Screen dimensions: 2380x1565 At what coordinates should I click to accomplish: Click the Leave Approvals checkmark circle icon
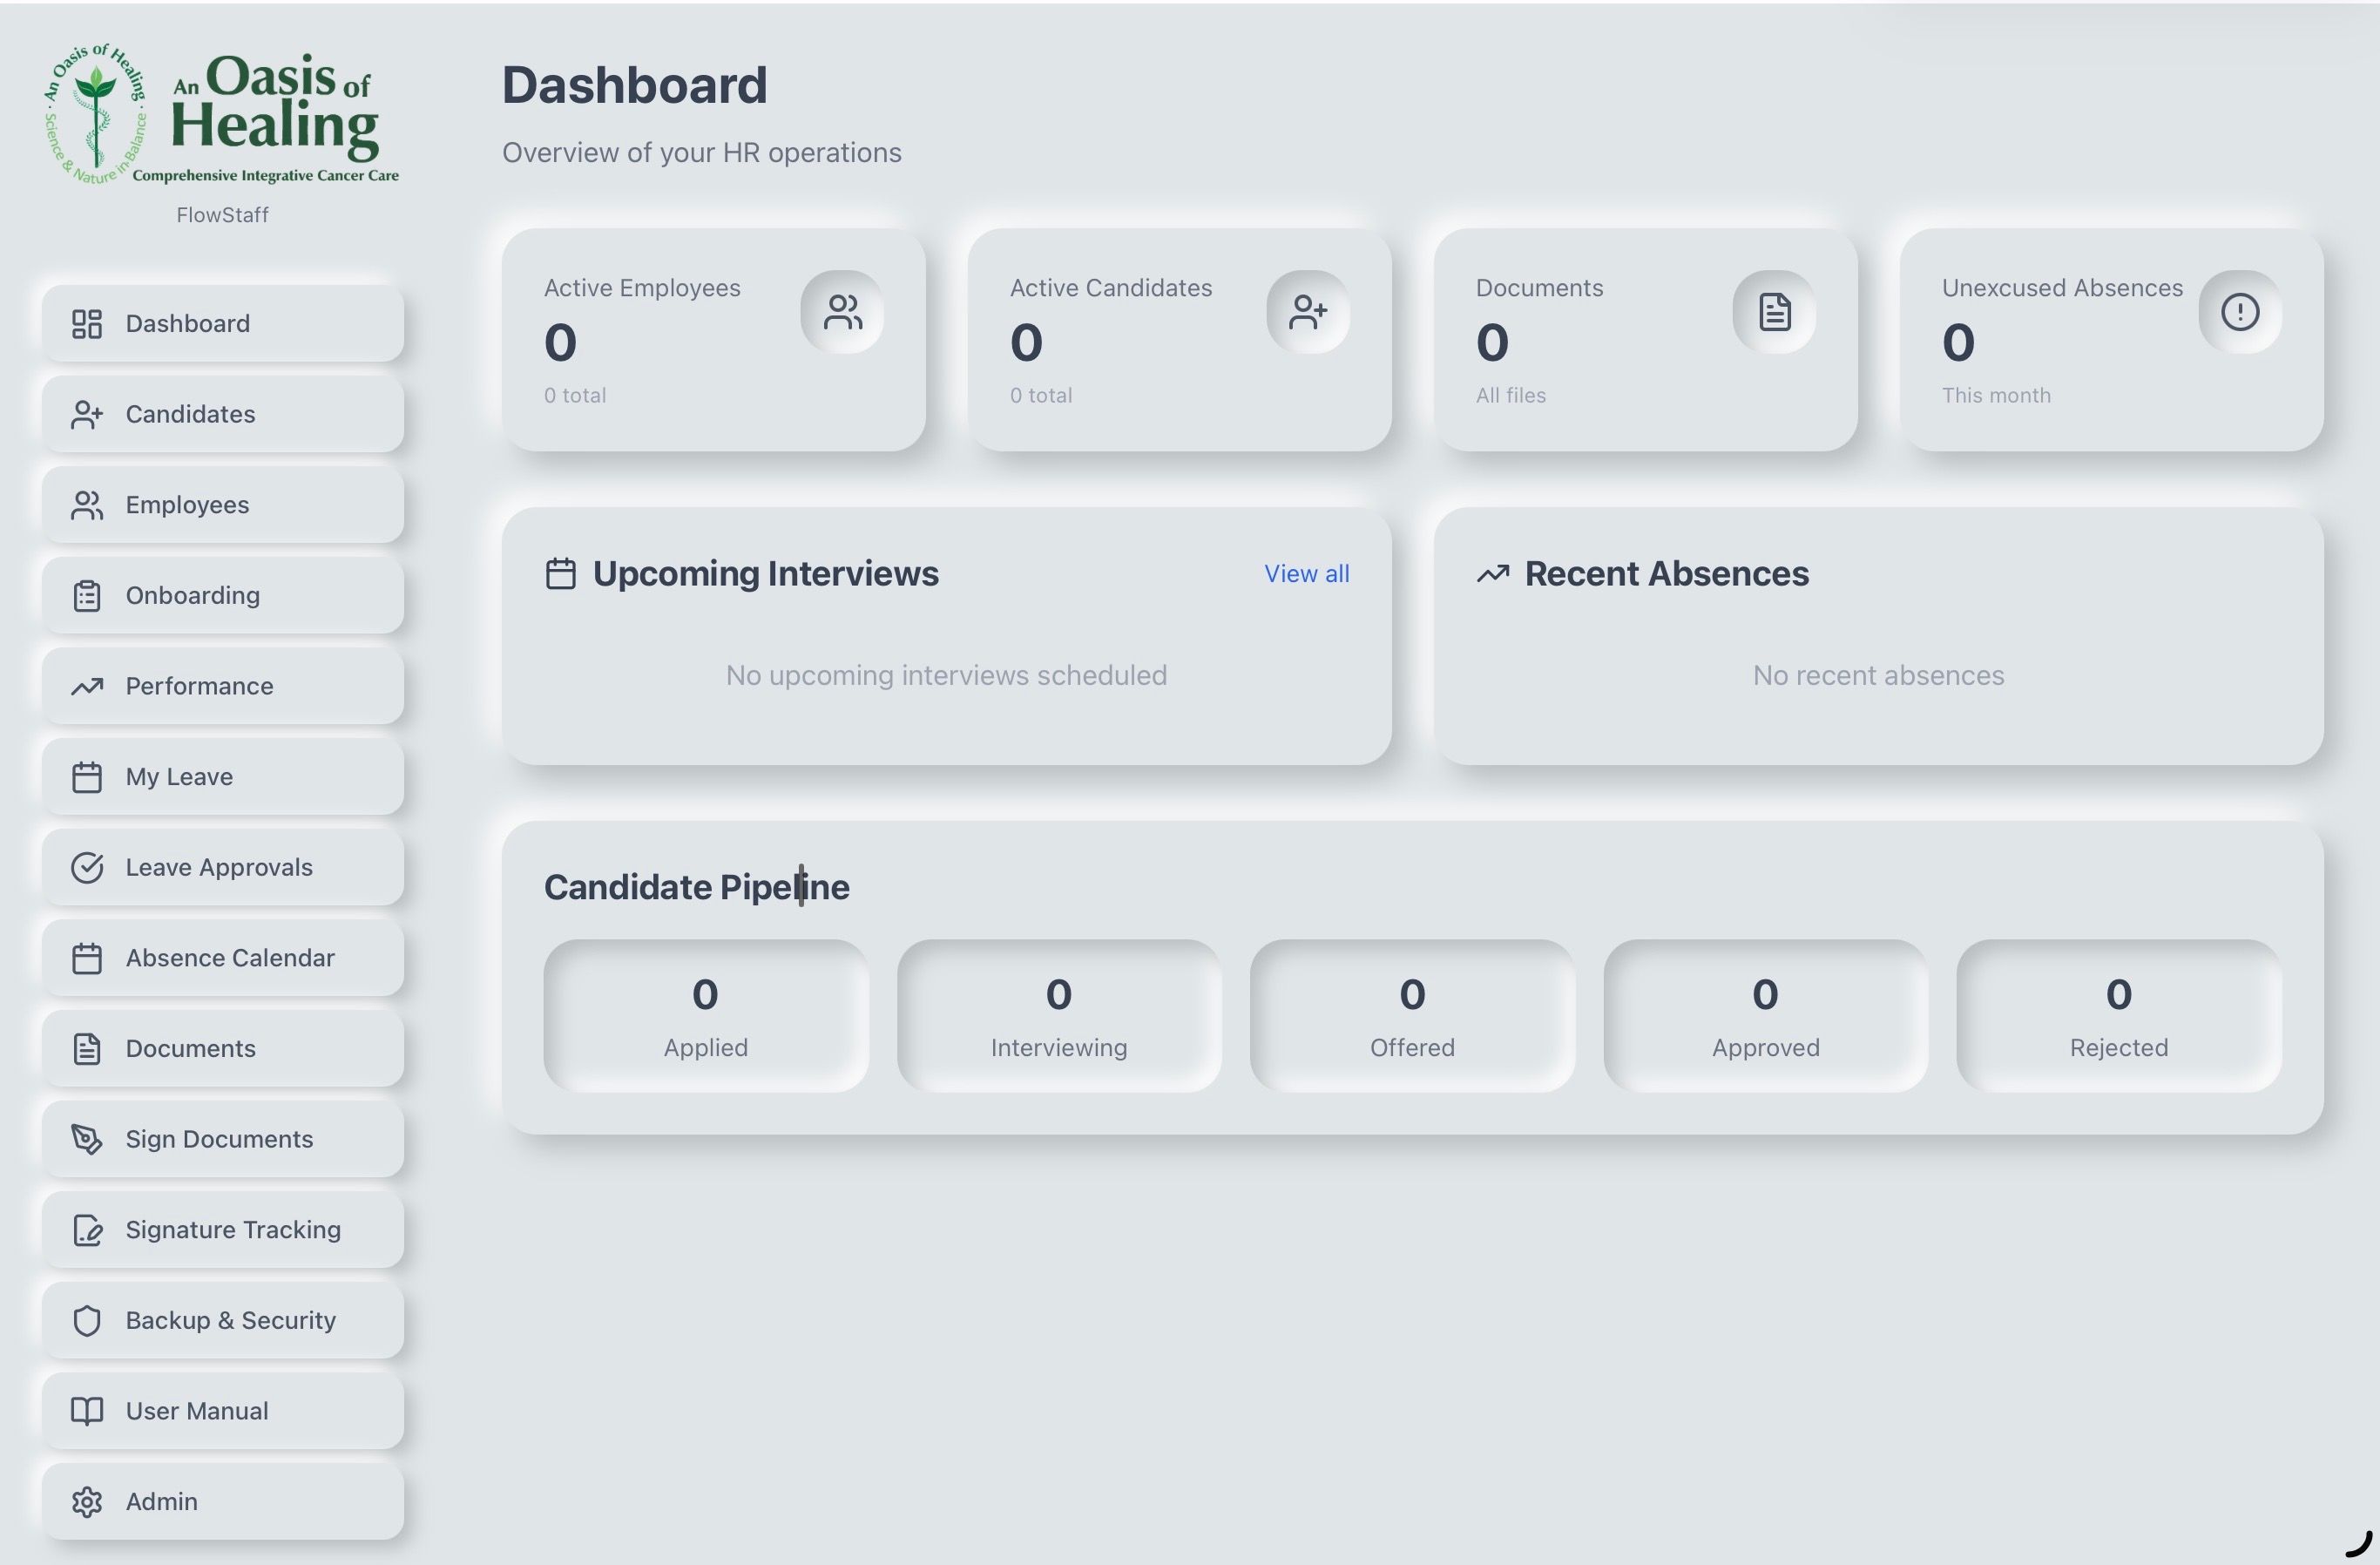[87, 867]
